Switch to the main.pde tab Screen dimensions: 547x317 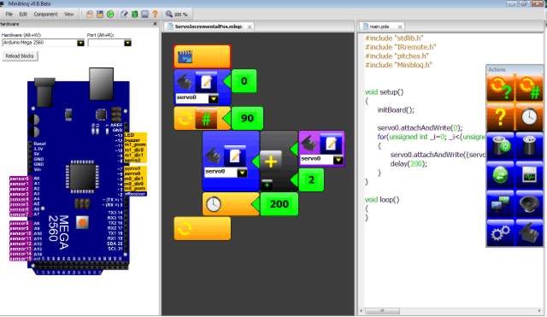pyautogui.click(x=379, y=26)
